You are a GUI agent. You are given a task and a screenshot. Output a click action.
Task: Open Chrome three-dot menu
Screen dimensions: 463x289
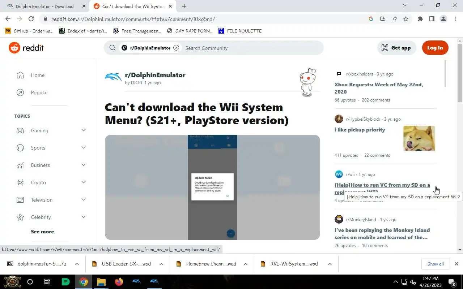(x=455, y=19)
